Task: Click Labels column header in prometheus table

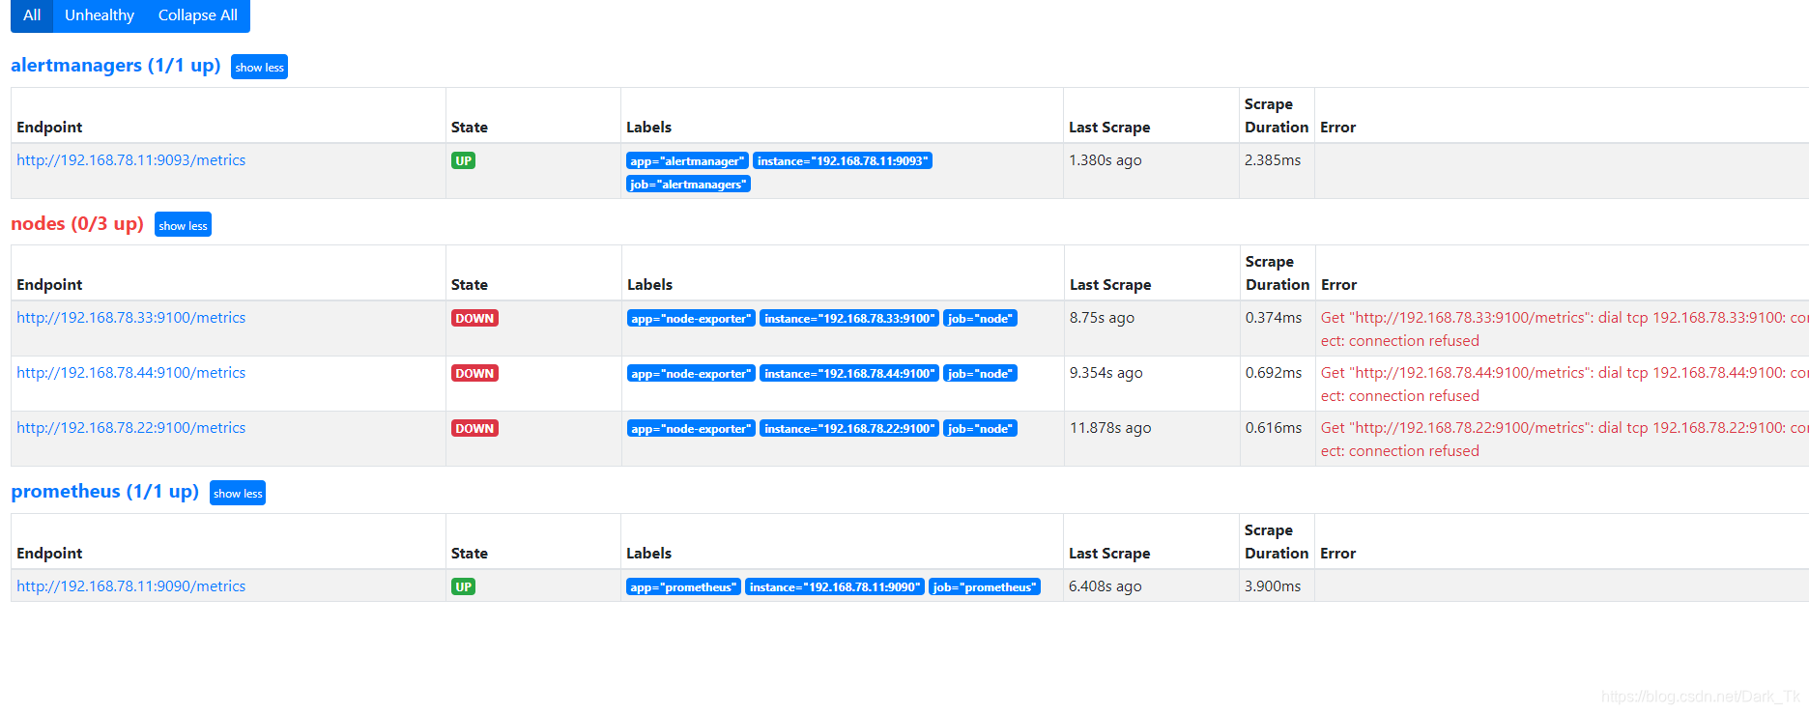Action: tap(648, 554)
